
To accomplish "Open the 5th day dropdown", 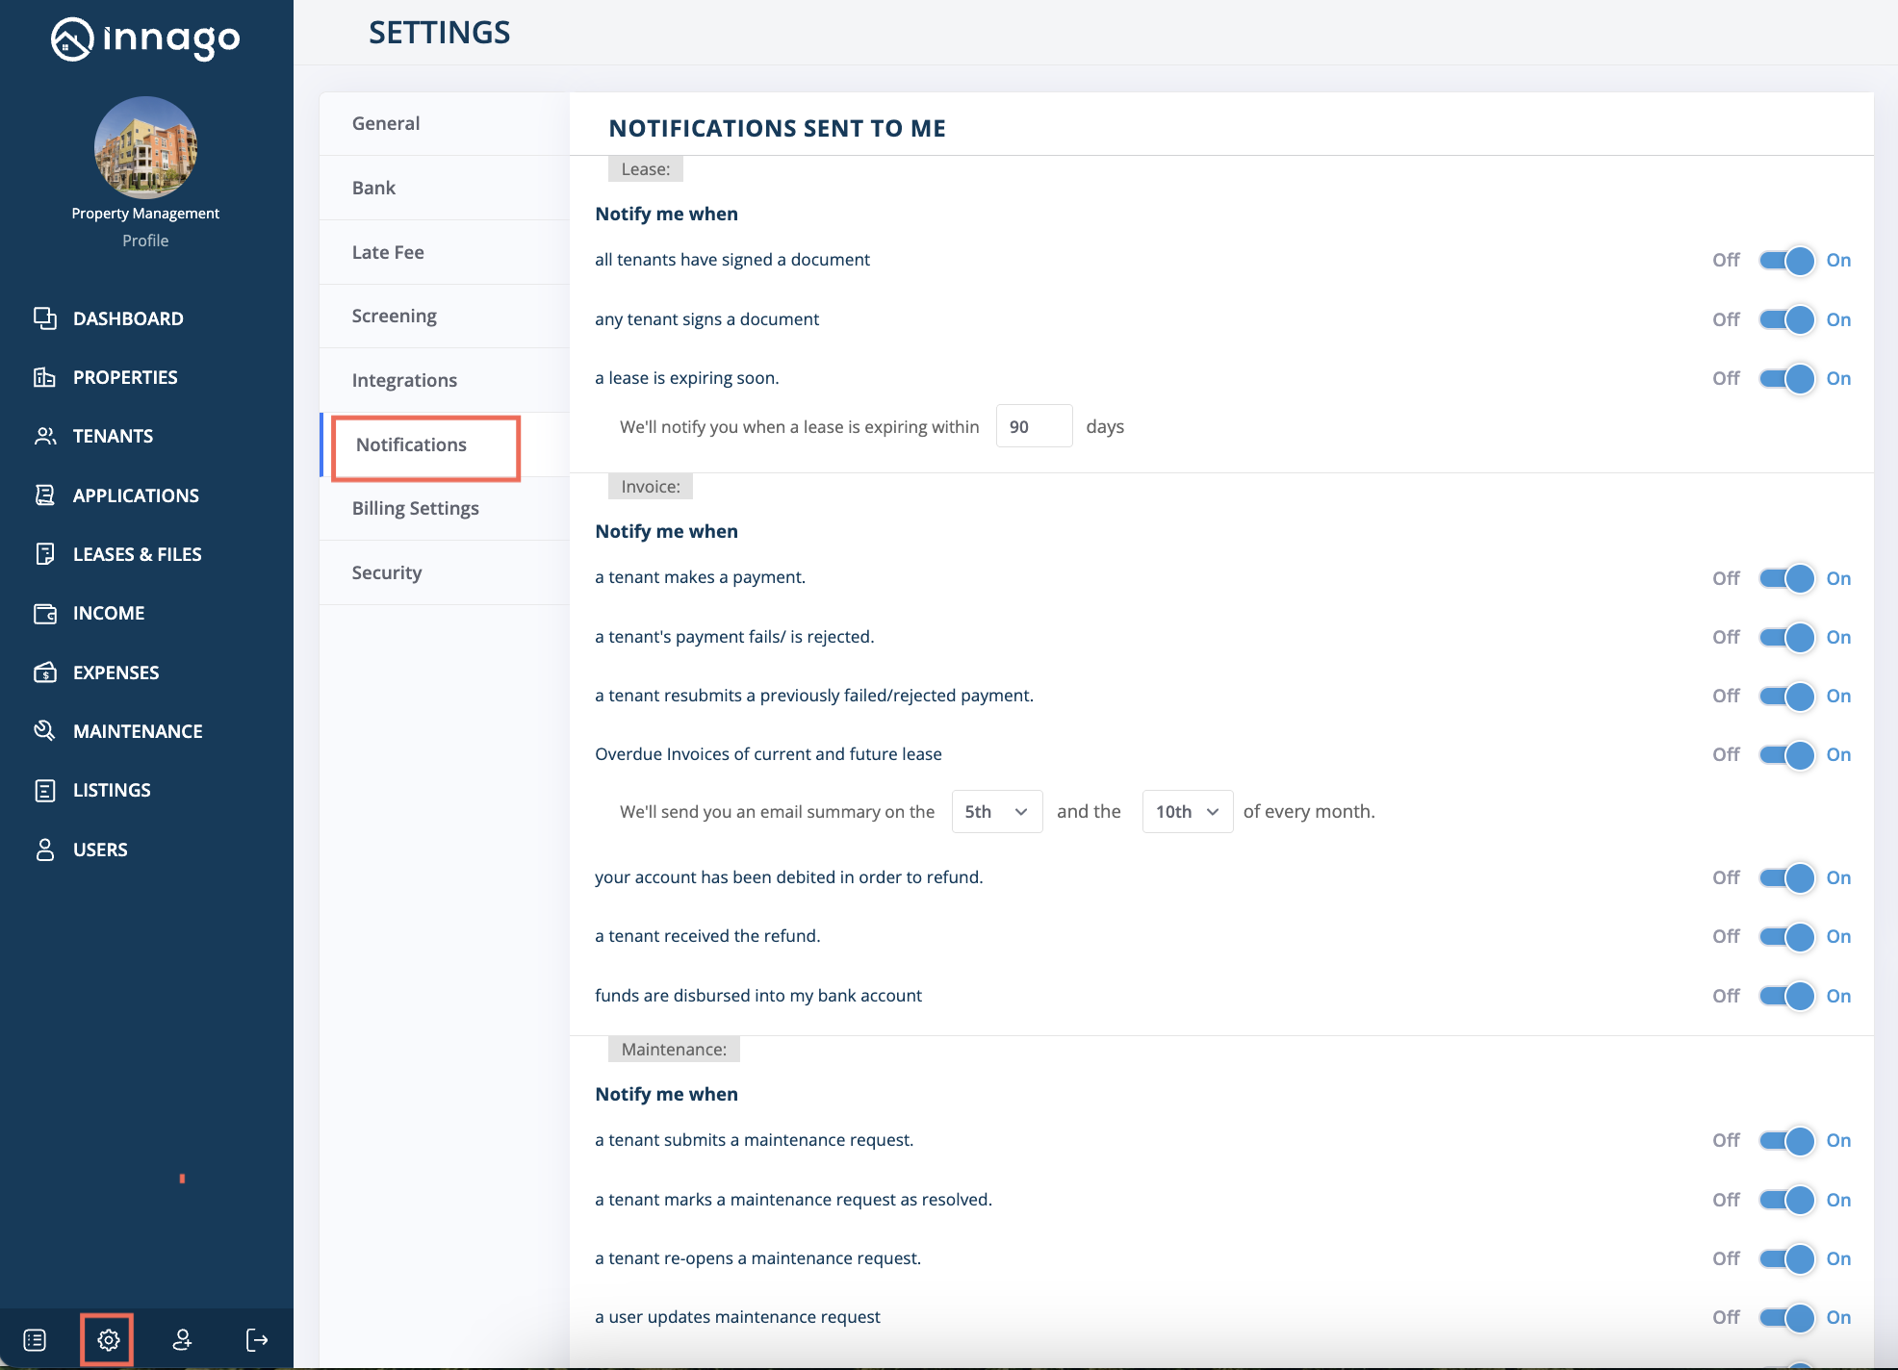I will [996, 812].
